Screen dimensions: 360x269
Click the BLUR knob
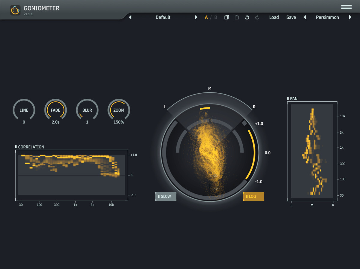click(x=87, y=110)
